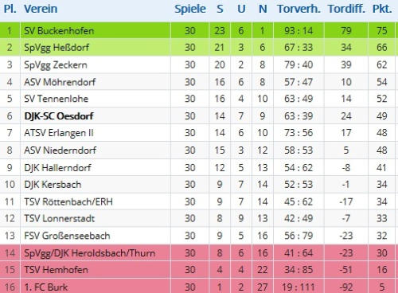Open TSV Röttenbach/ERH team page

(x=68, y=202)
